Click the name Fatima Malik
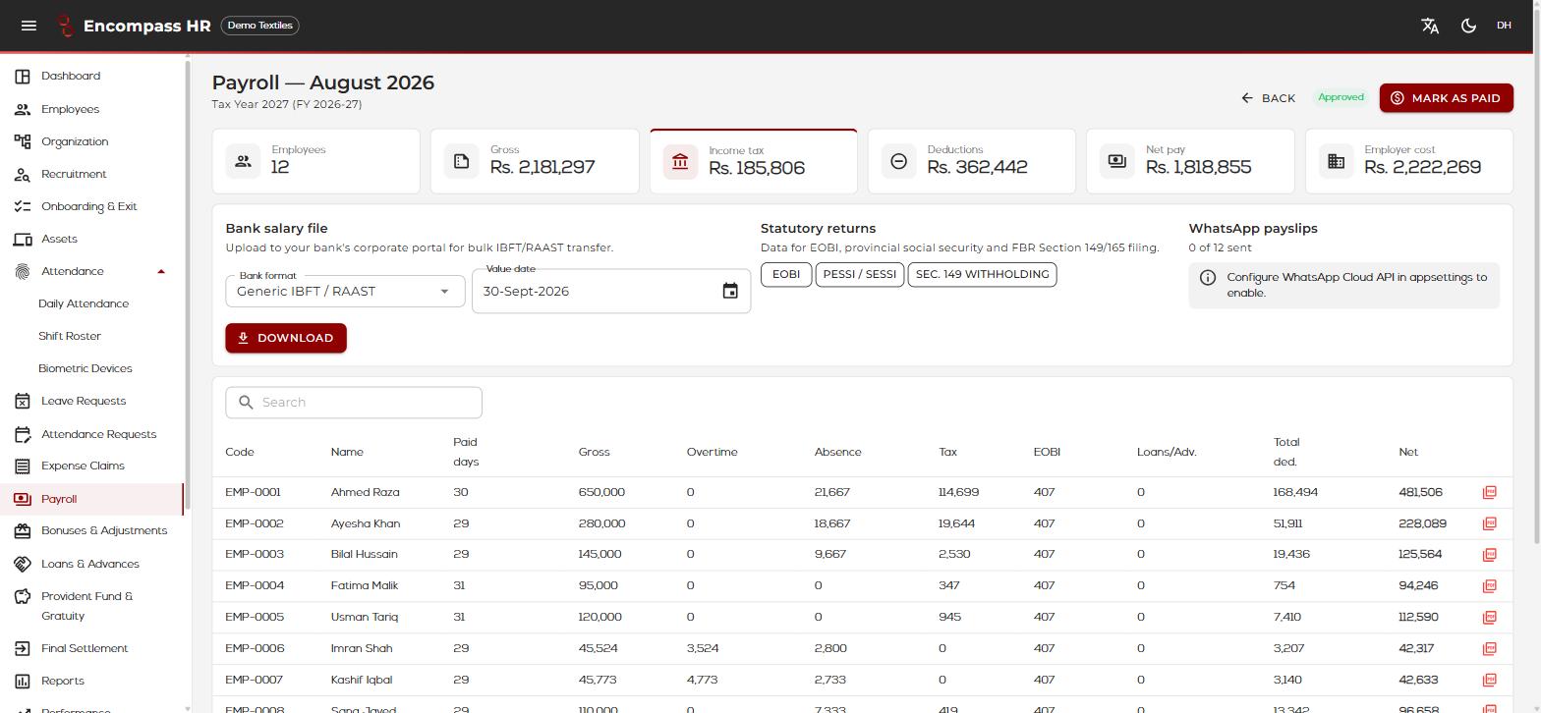The image size is (1541, 713). coord(365,585)
